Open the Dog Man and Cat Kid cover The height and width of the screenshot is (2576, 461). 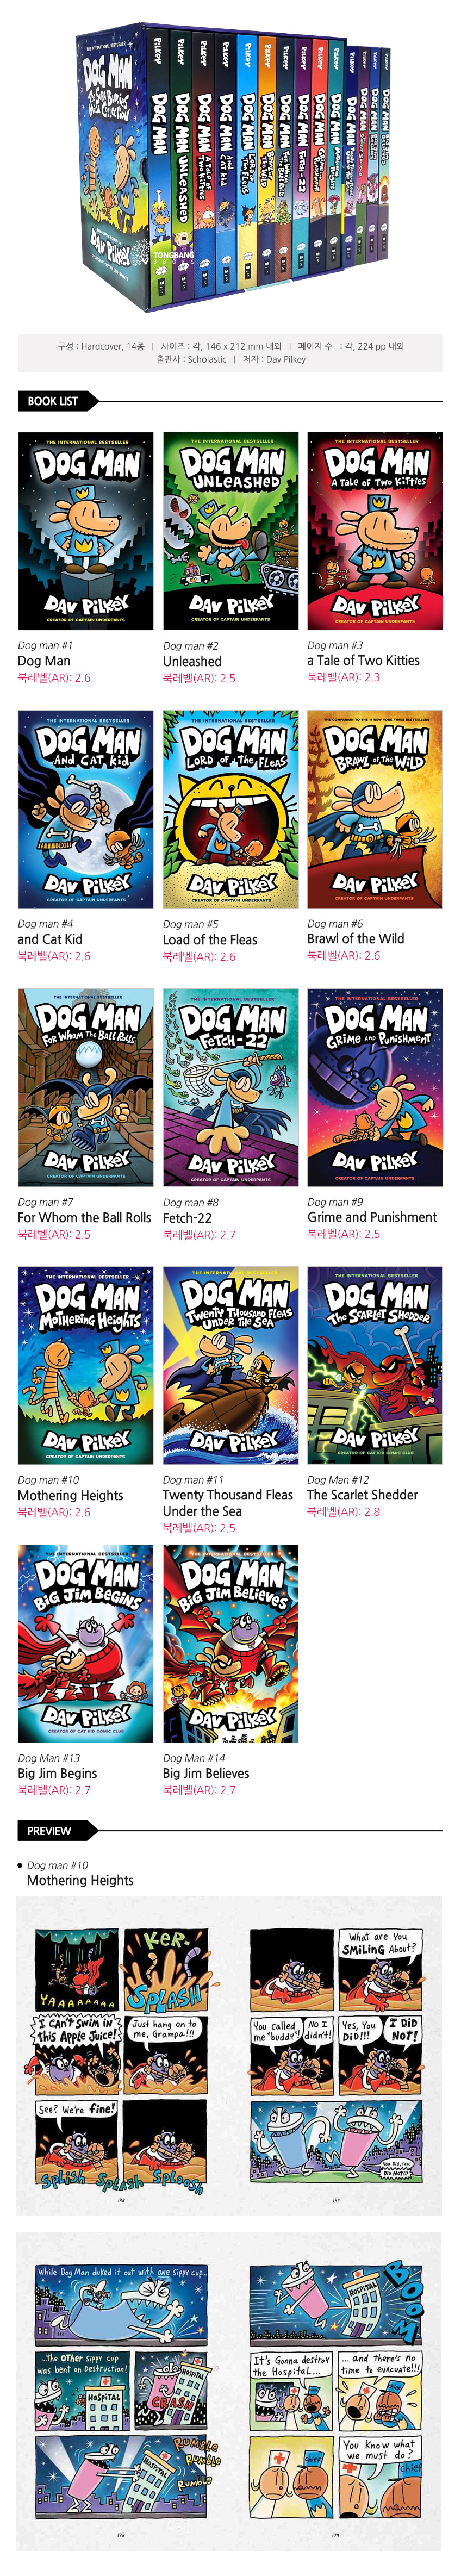[86, 808]
